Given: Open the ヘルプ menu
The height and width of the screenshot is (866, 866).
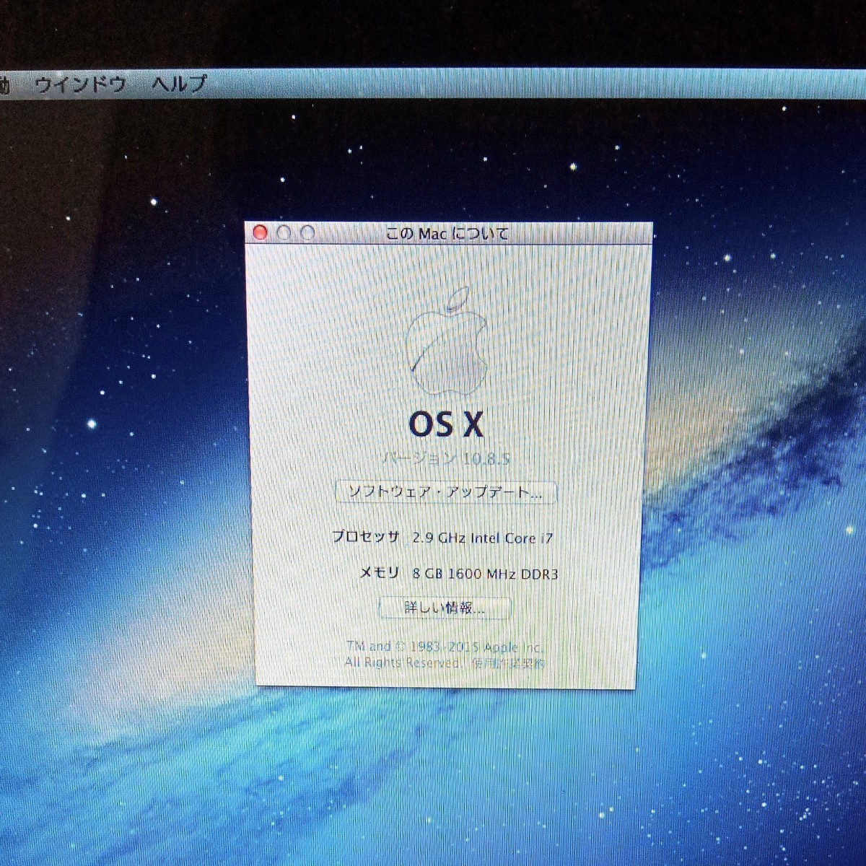Looking at the screenshot, I should pyautogui.click(x=180, y=84).
